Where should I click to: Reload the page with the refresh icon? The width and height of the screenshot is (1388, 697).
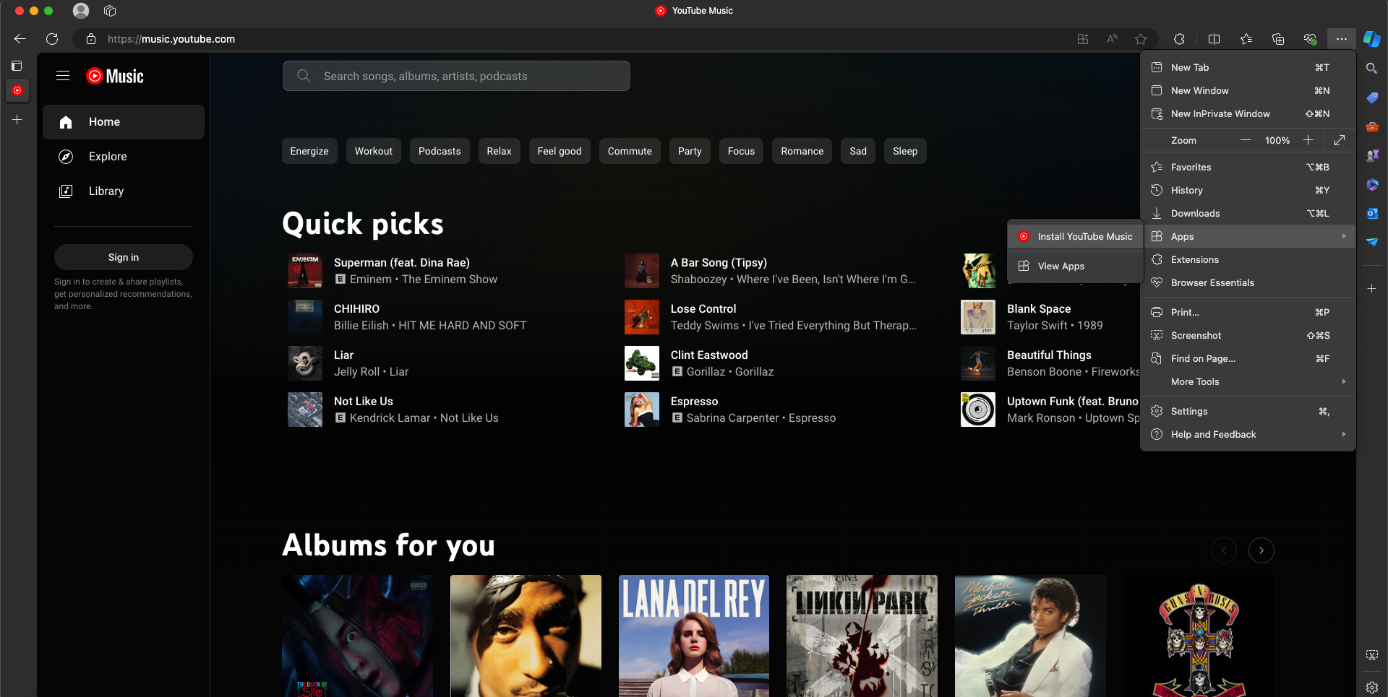[52, 39]
